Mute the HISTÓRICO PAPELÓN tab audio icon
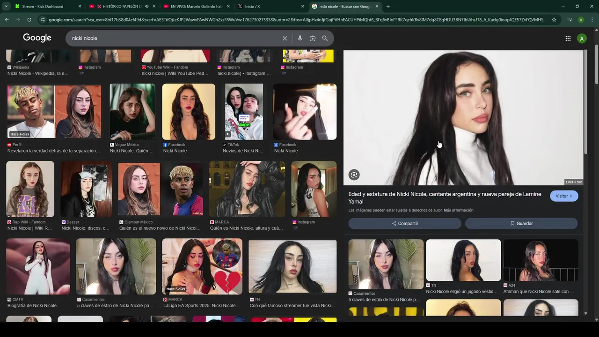 click(x=146, y=7)
